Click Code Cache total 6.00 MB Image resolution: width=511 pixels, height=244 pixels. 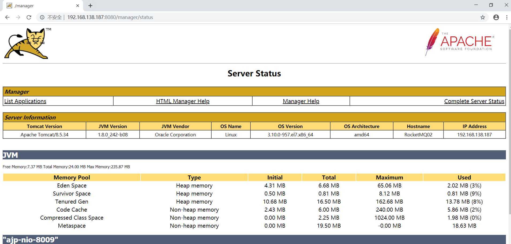pos(329,210)
